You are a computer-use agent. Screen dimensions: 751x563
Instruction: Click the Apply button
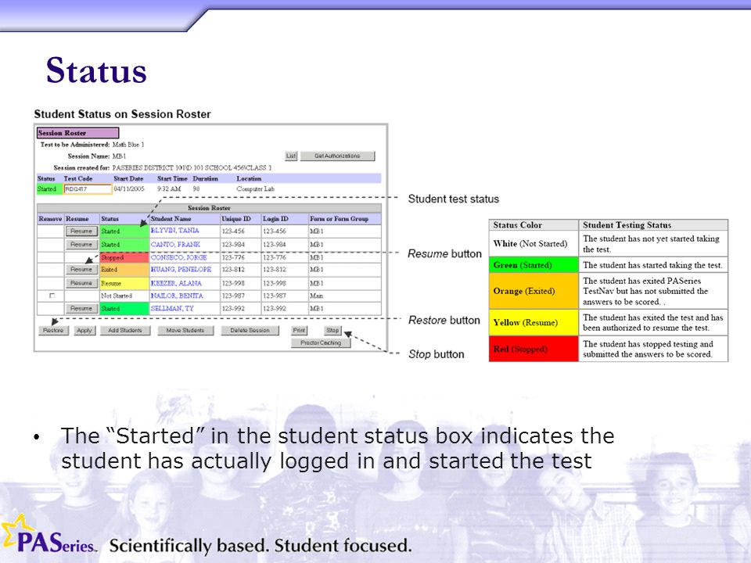point(84,330)
